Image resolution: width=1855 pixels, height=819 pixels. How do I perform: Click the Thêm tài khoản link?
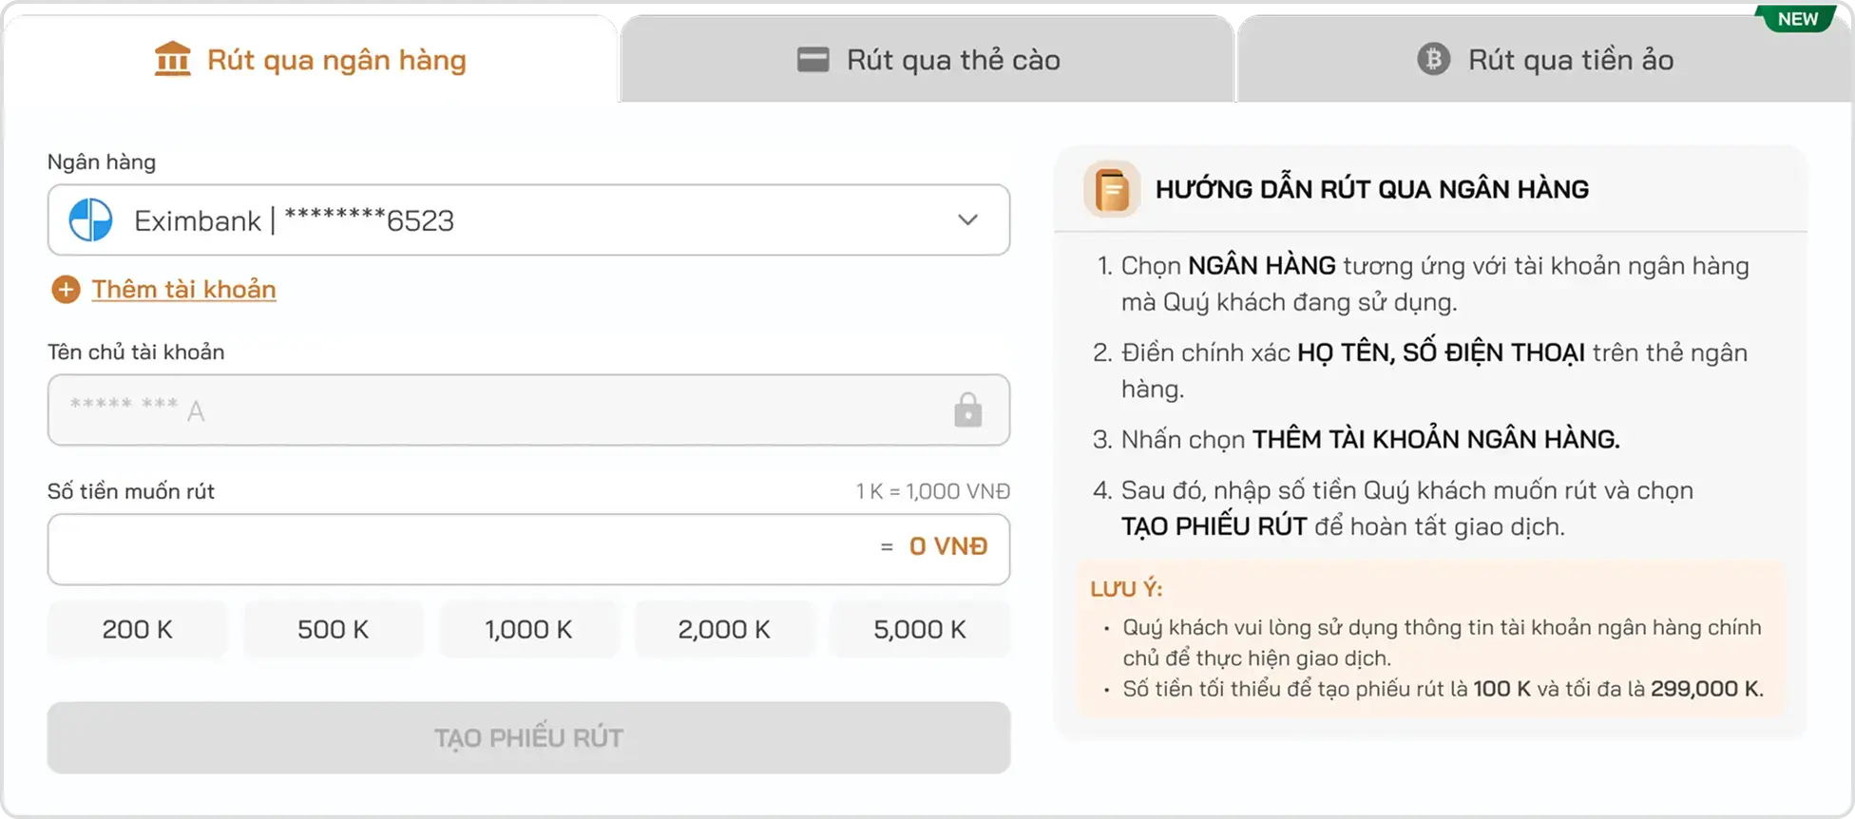[x=183, y=290]
